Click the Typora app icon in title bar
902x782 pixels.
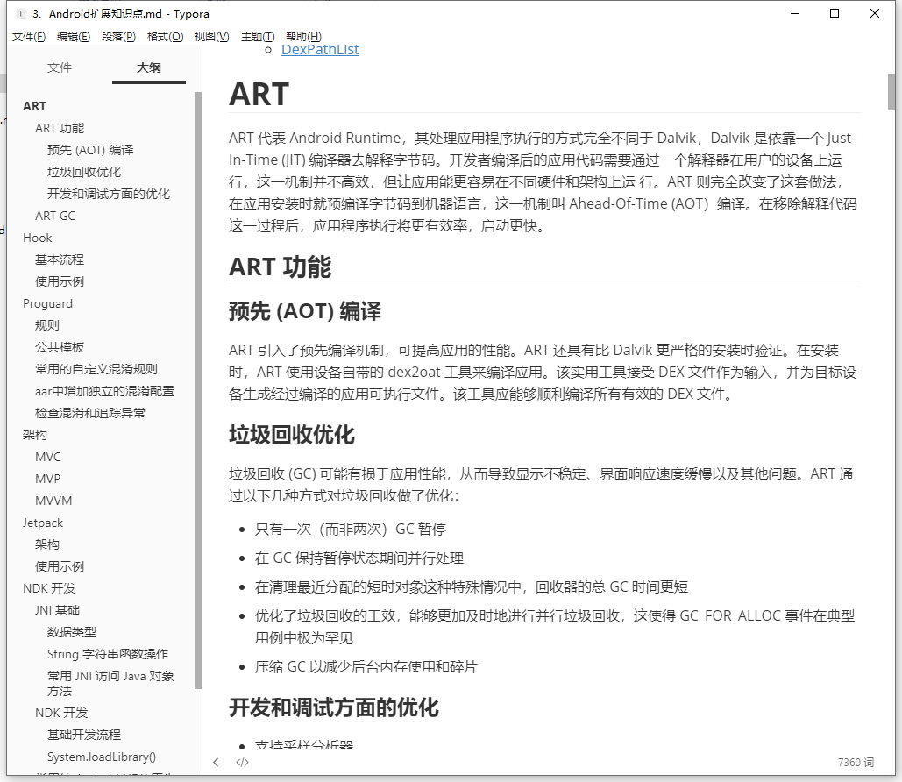[21, 13]
